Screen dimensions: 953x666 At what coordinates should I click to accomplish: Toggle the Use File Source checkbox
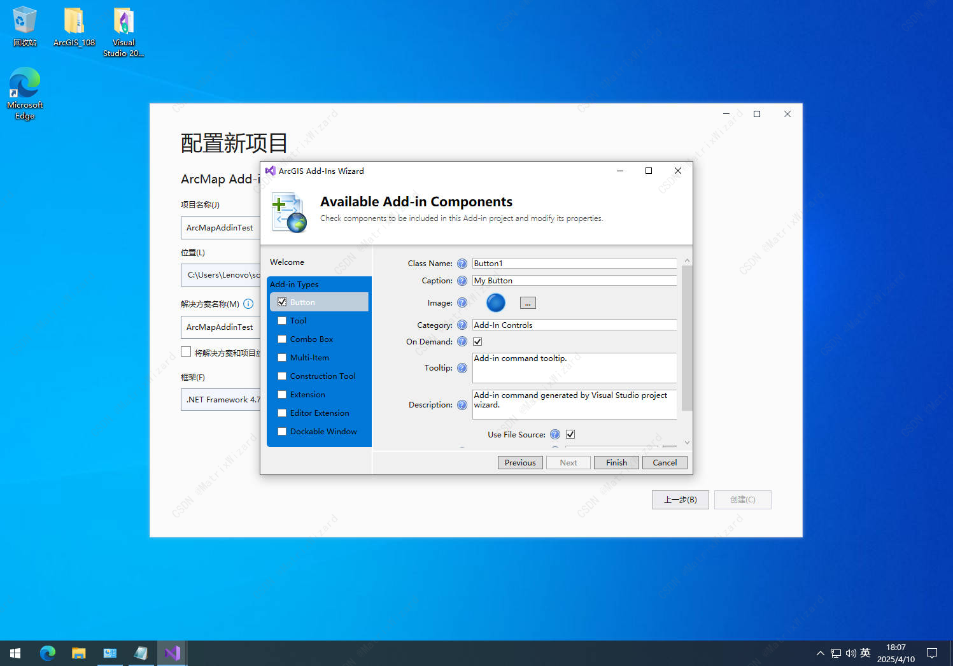tap(570, 435)
